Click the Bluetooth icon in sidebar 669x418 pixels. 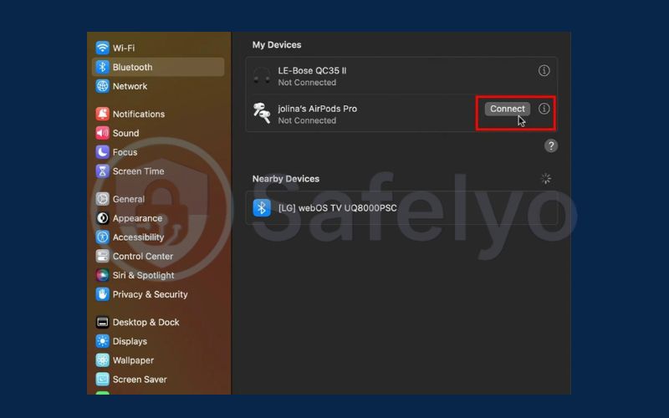pyautogui.click(x=102, y=67)
